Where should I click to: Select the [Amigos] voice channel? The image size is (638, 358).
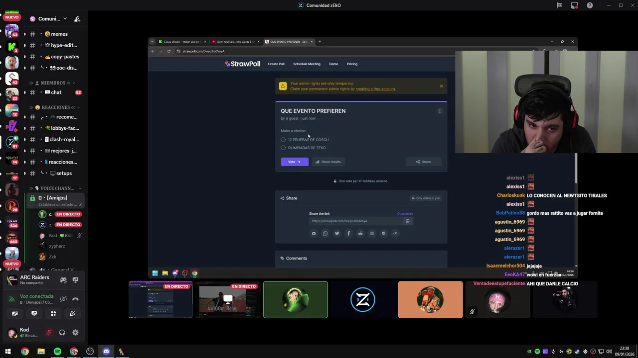coord(55,200)
